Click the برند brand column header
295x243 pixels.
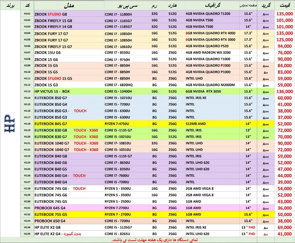point(10,5)
